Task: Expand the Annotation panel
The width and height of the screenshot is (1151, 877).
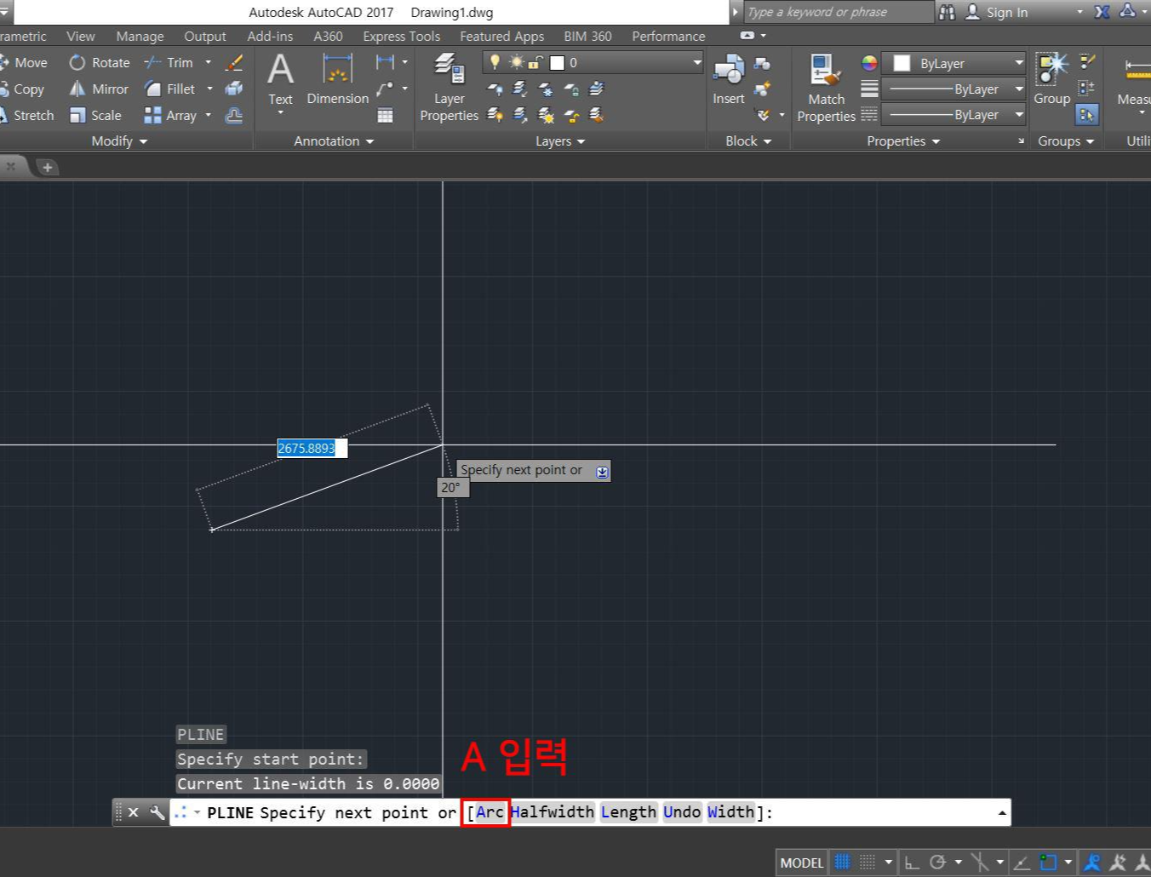Action: [334, 140]
